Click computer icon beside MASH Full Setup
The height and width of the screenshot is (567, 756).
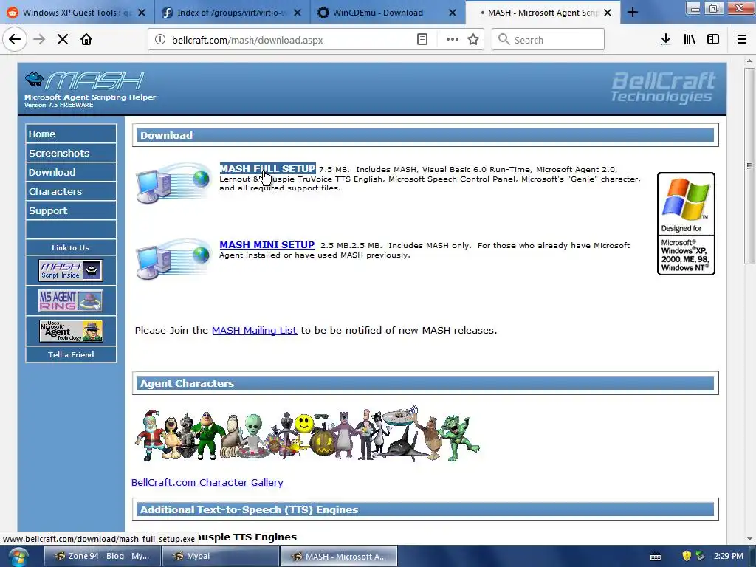coord(173,183)
